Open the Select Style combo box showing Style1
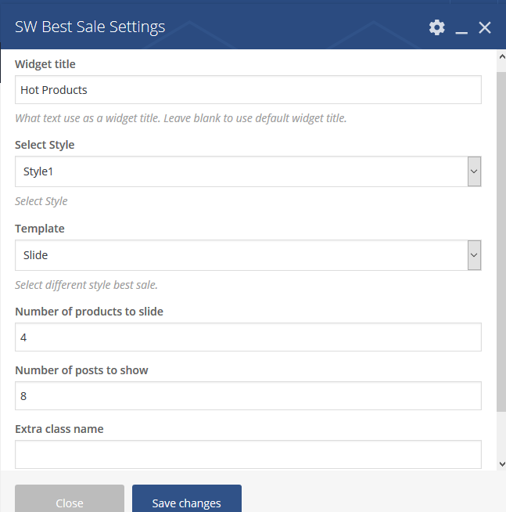 coord(248,171)
